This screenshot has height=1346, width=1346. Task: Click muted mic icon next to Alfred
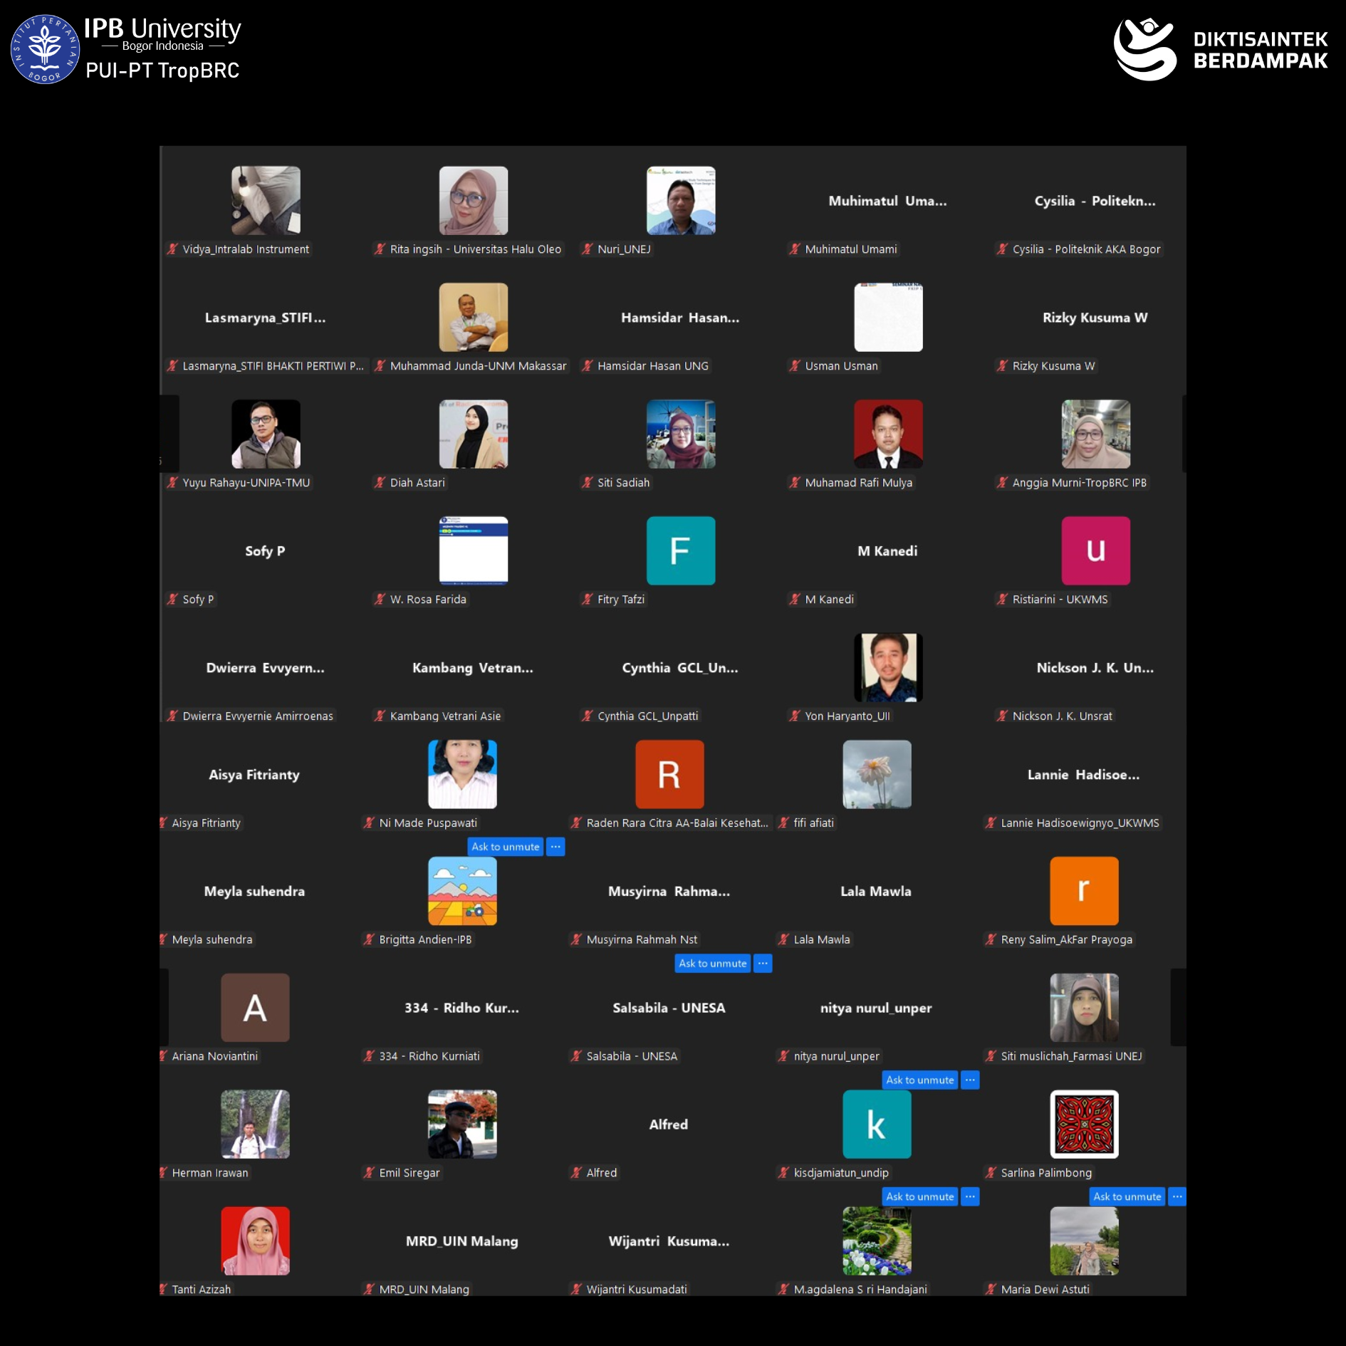pyautogui.click(x=576, y=1173)
